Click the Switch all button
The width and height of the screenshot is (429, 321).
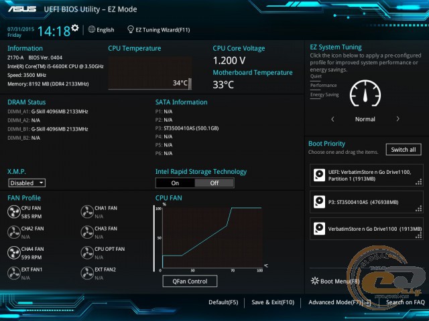click(404, 150)
